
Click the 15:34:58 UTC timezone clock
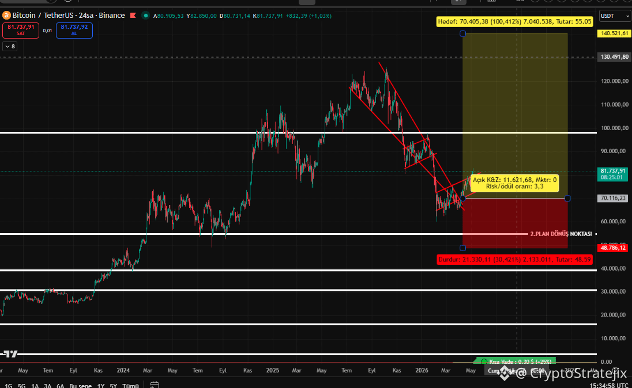(608, 386)
